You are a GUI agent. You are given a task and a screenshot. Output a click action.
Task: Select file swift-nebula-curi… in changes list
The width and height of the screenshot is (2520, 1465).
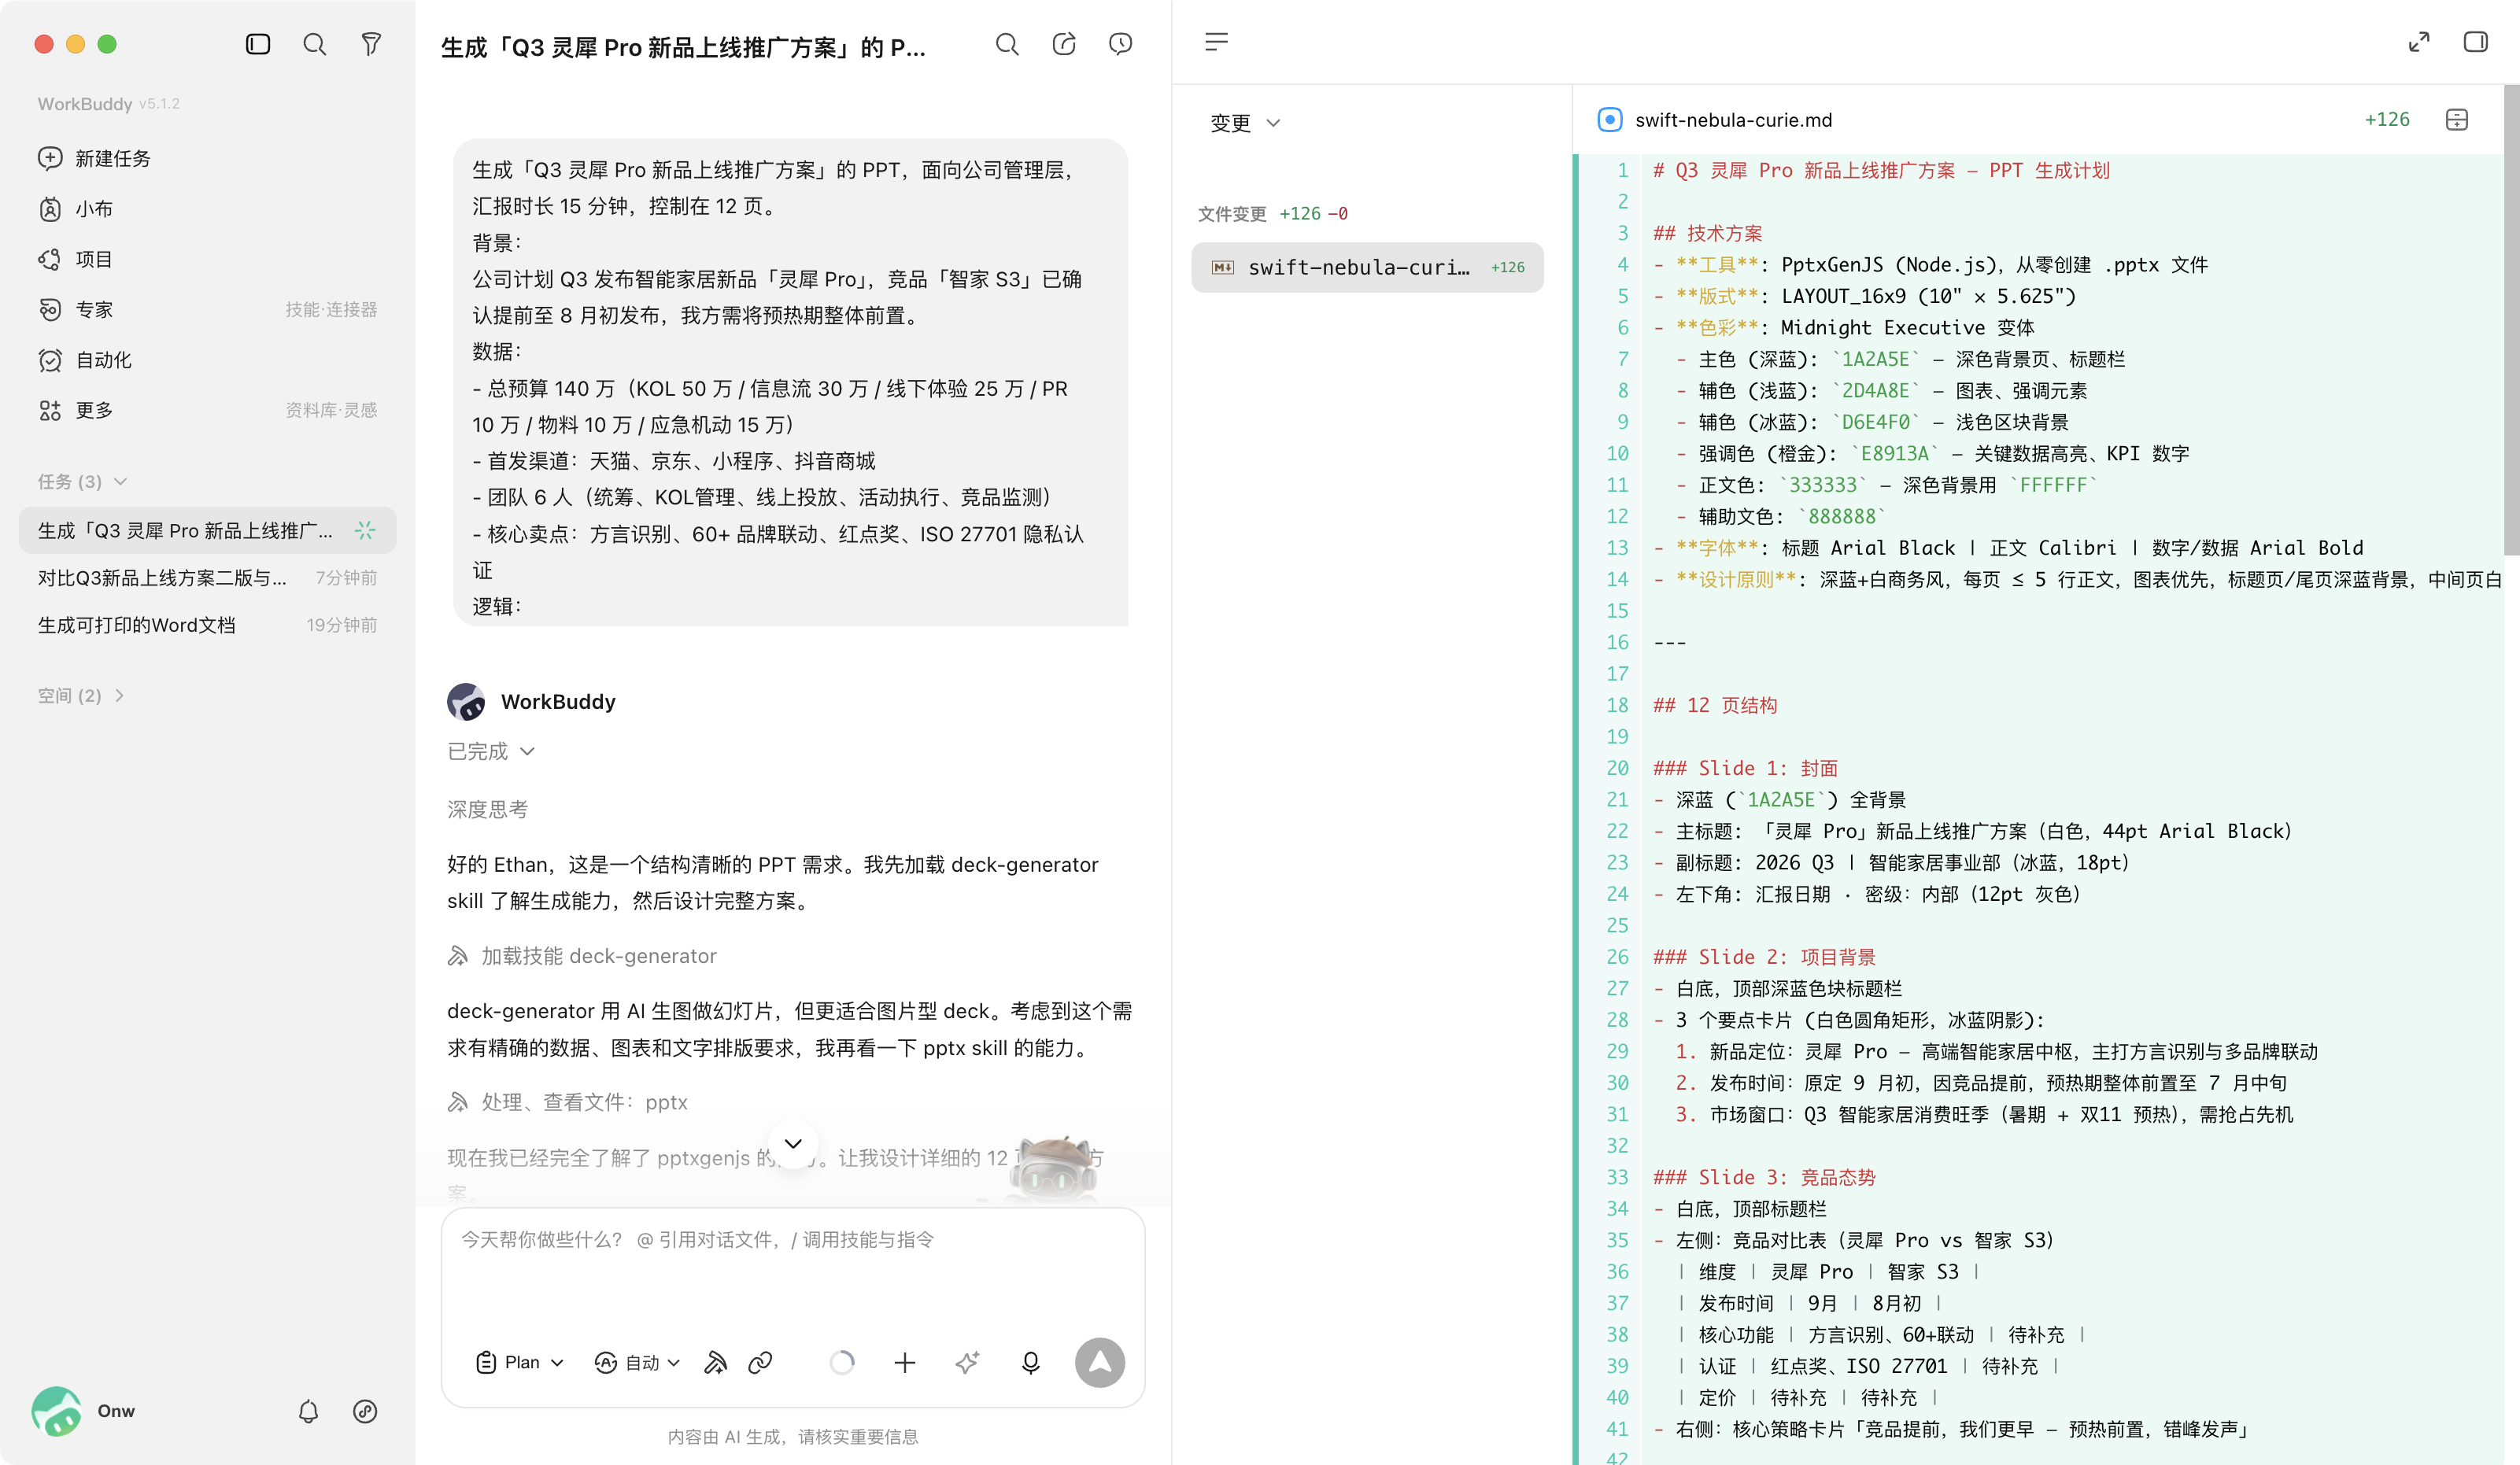1367,267
